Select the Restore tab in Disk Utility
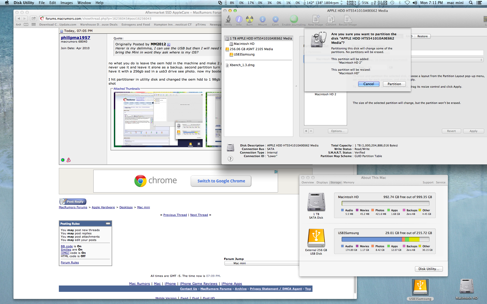Screen dimensions: 487x304 pyautogui.click(x=422, y=36)
